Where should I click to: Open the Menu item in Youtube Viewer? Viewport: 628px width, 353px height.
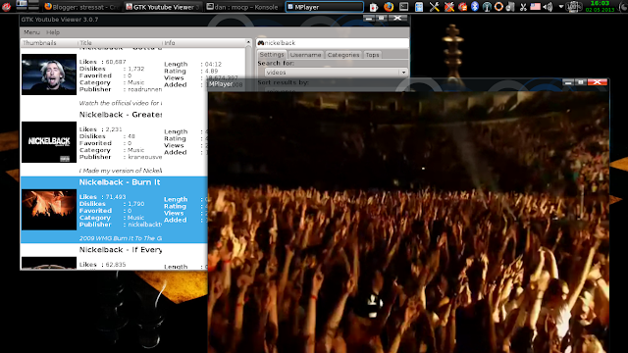point(31,32)
